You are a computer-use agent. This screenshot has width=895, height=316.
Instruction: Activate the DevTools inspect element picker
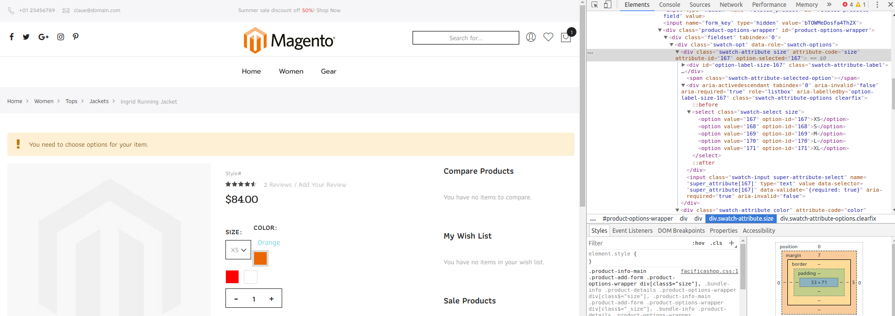[x=595, y=5]
